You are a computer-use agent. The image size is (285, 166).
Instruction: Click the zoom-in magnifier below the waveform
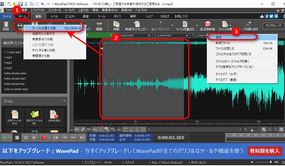pos(264,129)
